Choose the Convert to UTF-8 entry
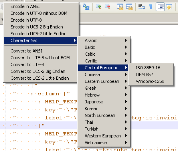This screenshot has height=151, width=178. [x=40, y=64]
